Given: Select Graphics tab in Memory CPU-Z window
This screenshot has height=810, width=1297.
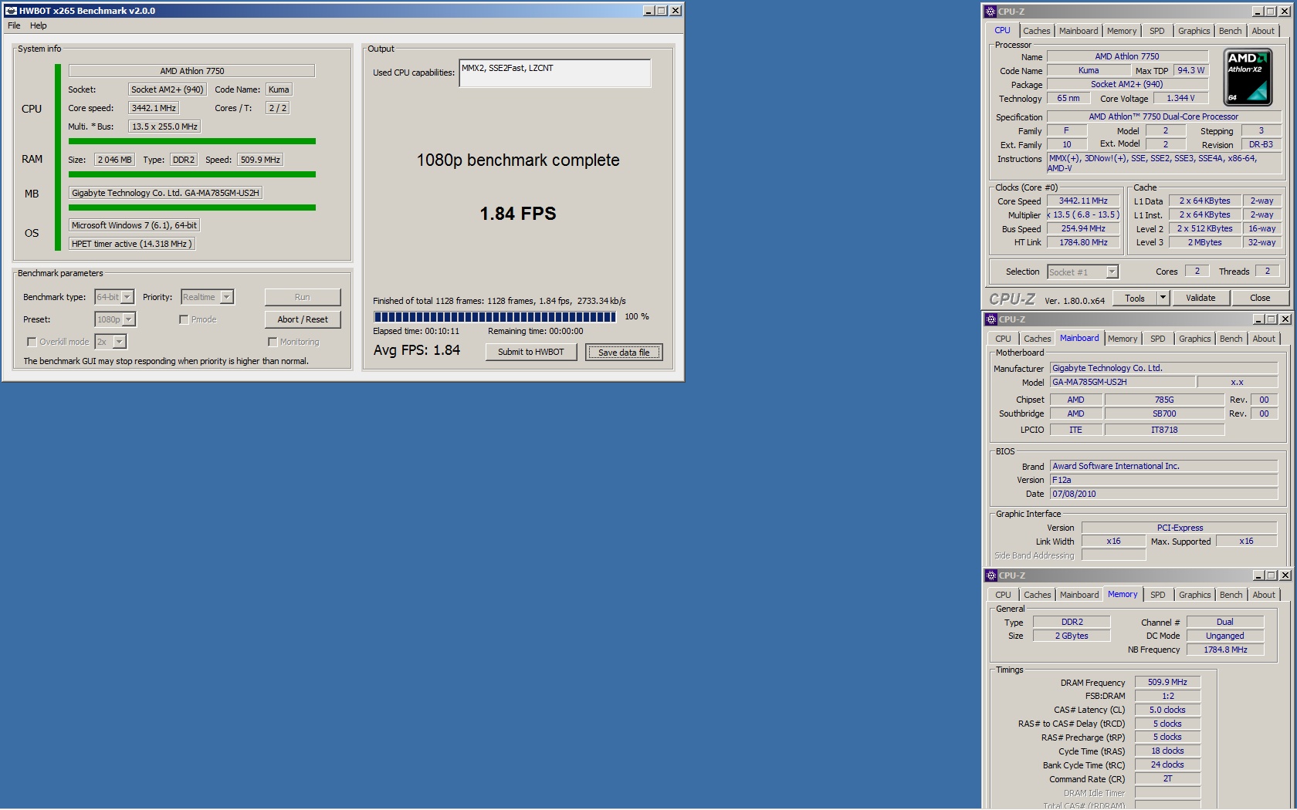Looking at the screenshot, I should click(x=1194, y=595).
